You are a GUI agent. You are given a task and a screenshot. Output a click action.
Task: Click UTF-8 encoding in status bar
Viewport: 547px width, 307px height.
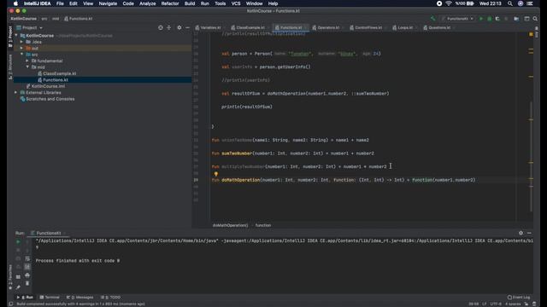click(496, 304)
